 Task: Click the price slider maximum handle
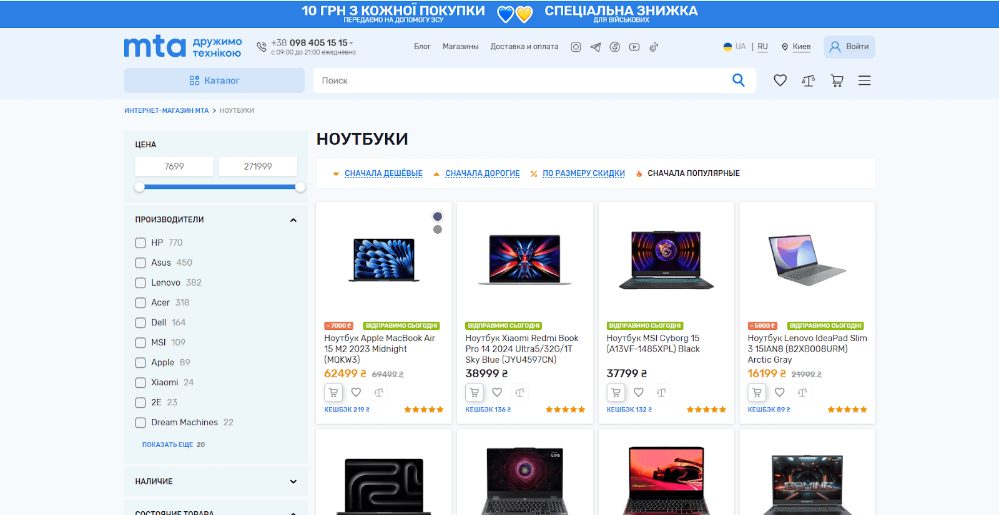tap(300, 187)
